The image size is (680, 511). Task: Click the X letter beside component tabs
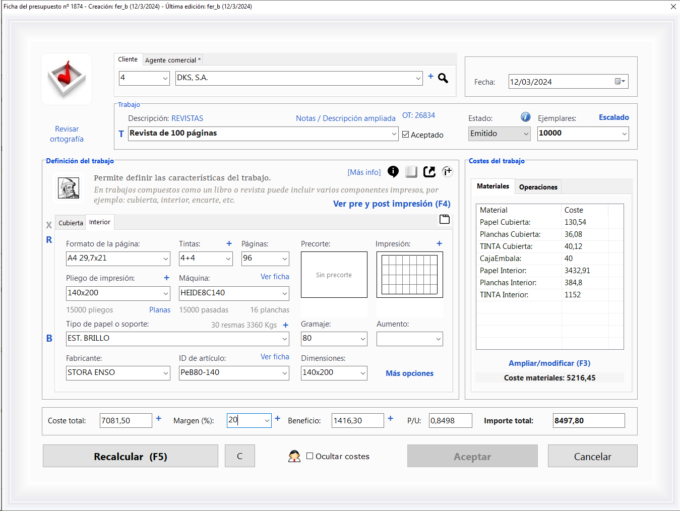[49, 225]
